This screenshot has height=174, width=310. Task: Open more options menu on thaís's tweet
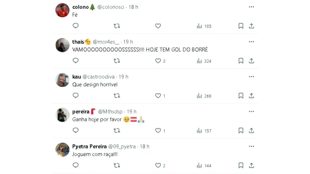pos(251,42)
